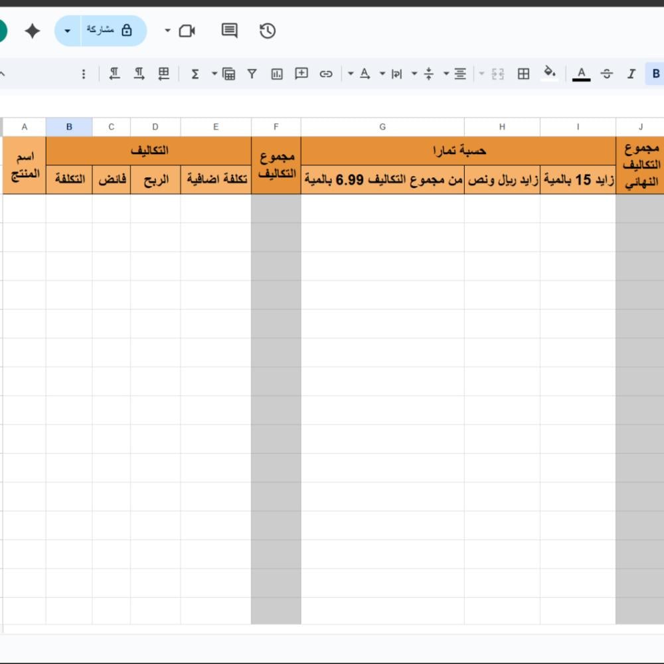
Task: Click the Gemini sparkle icon
Action: 32,31
